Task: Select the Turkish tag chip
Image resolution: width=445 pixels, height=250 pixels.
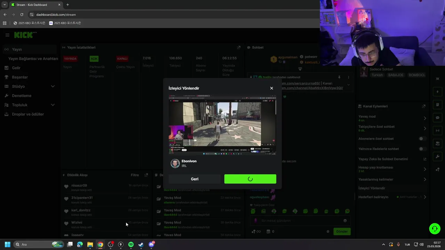Action: (377, 75)
